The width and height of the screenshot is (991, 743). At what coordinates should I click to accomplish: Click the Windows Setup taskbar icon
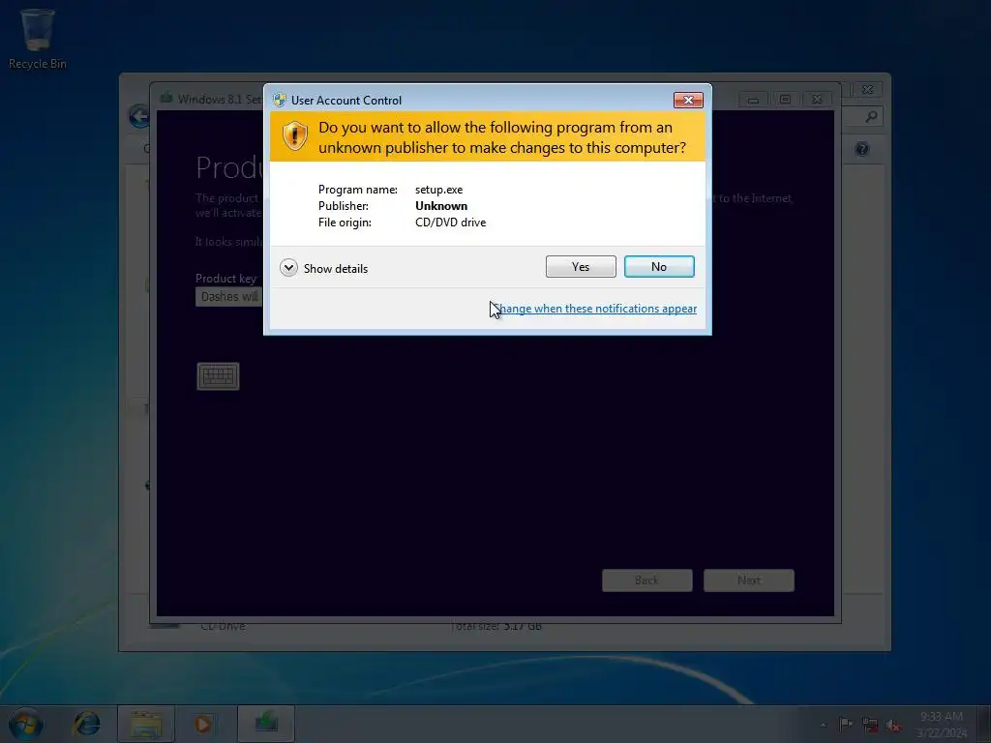click(x=266, y=724)
